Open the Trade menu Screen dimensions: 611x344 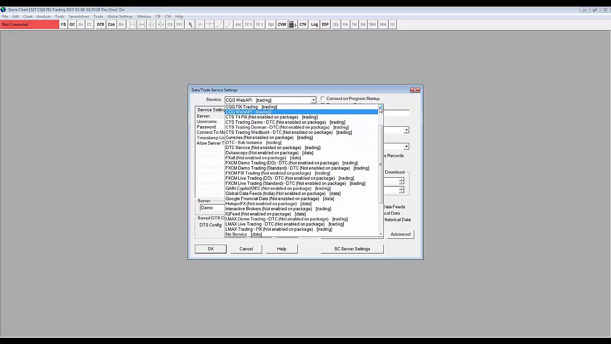tap(98, 17)
